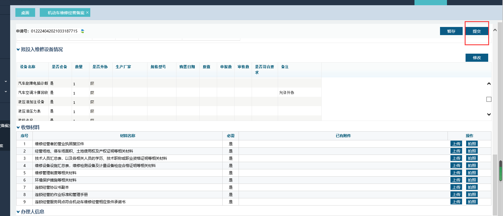Click 拍照 for 维修经营者的营业执照复印件
The image size is (503, 216).
click(472, 144)
